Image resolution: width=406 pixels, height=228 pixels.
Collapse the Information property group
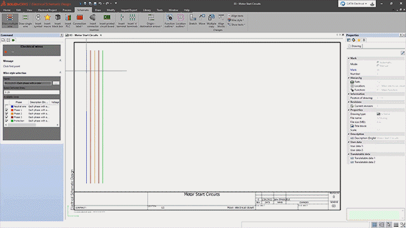[x=349, y=94]
